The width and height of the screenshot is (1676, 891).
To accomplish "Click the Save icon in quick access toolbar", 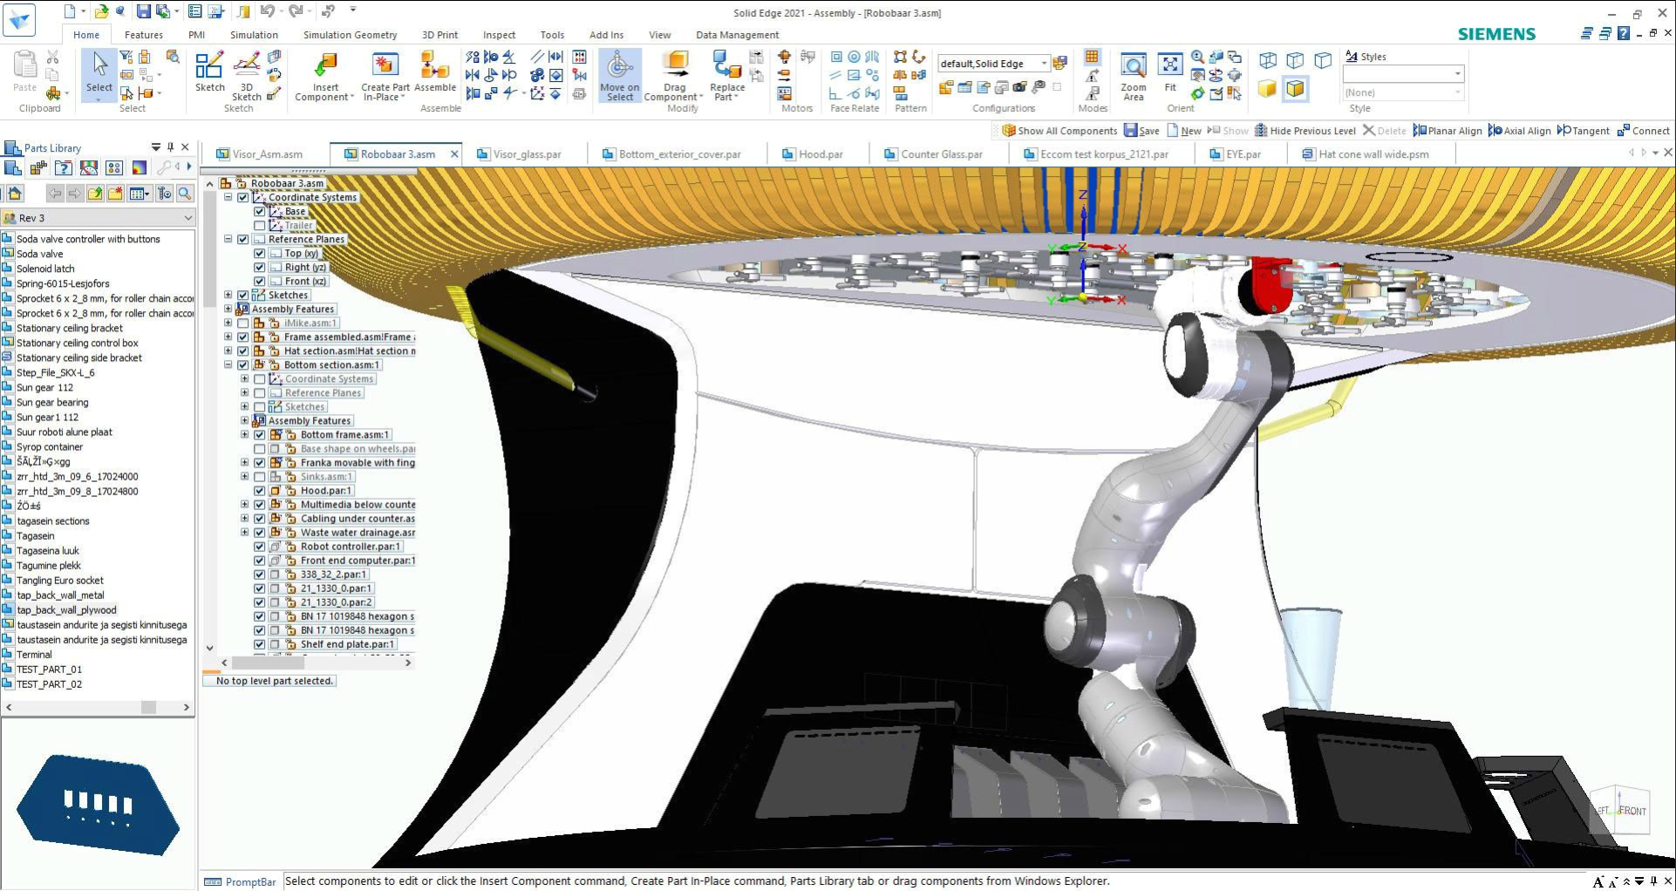I will 143,11.
